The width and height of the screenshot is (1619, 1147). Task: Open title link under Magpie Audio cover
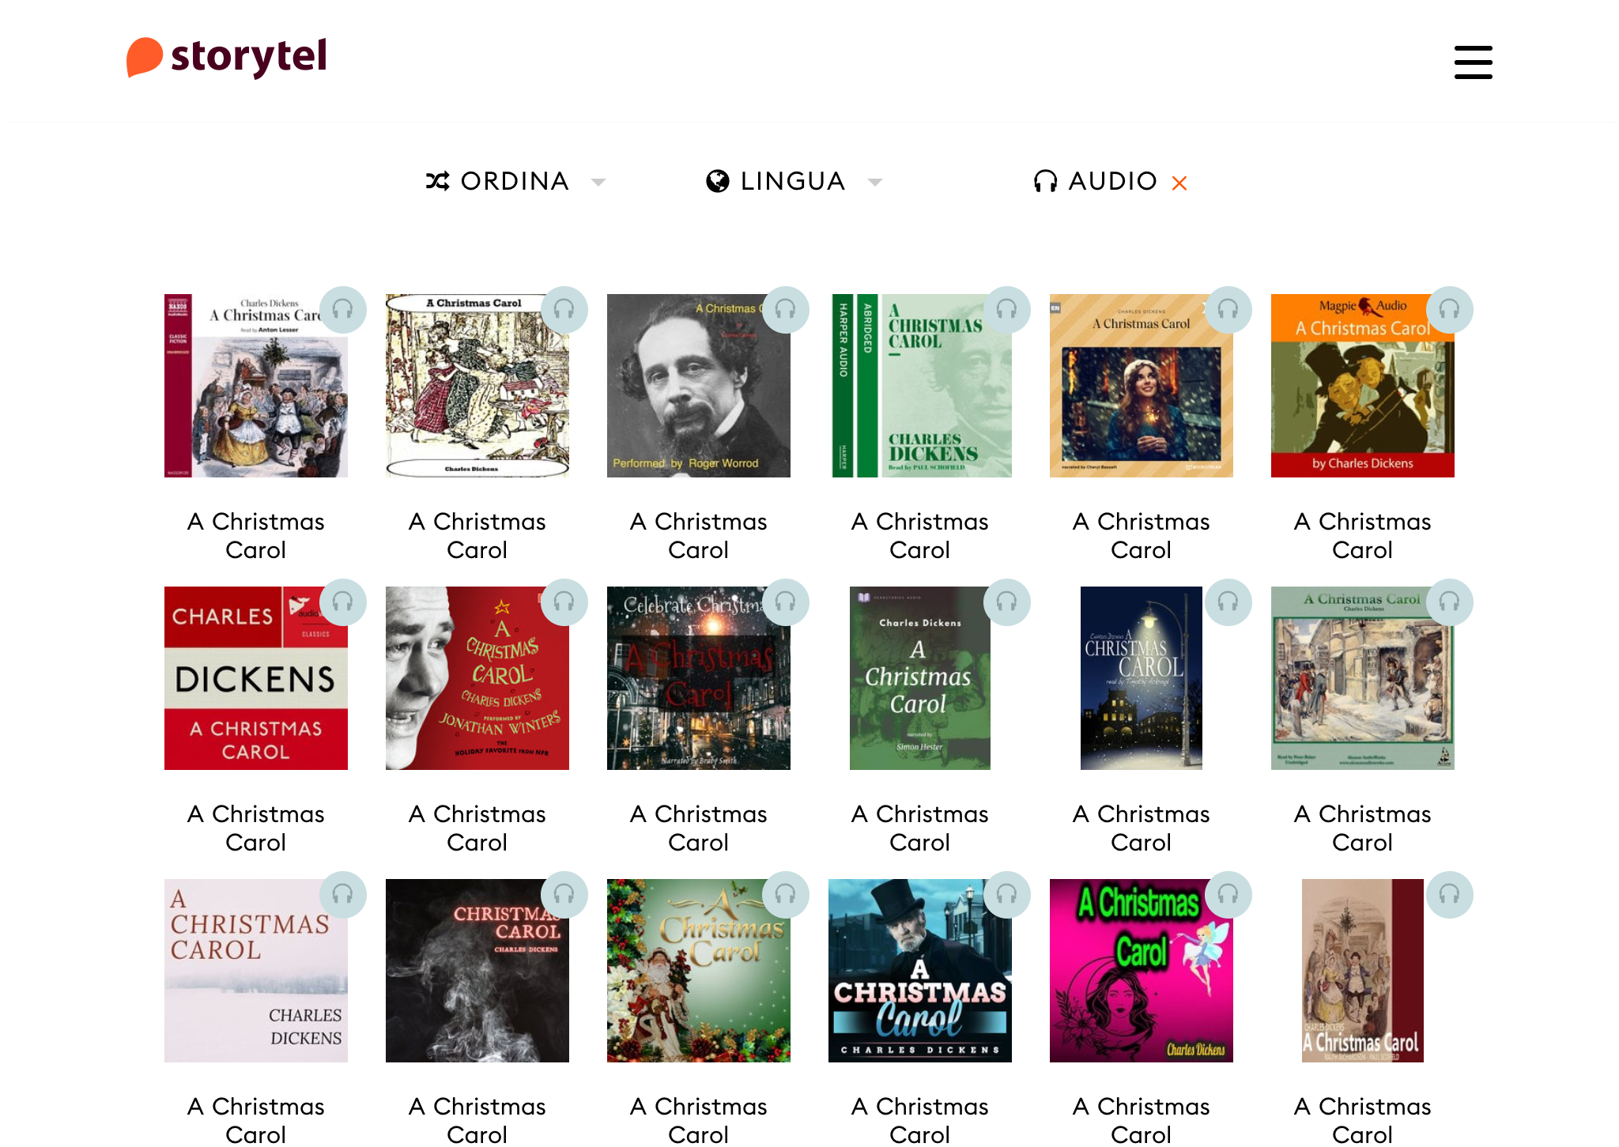1362,535
